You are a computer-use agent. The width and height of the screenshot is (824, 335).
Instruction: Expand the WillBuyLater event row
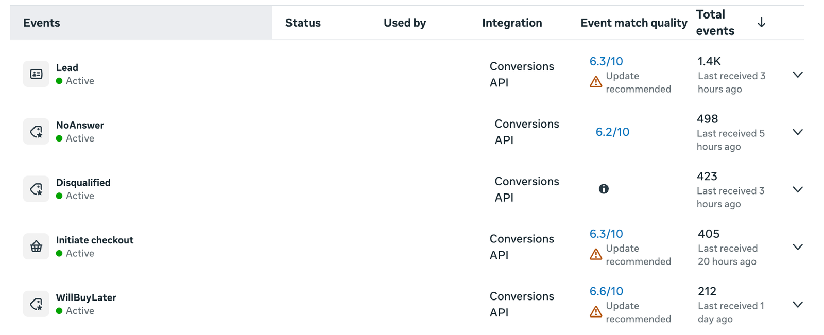click(x=797, y=305)
